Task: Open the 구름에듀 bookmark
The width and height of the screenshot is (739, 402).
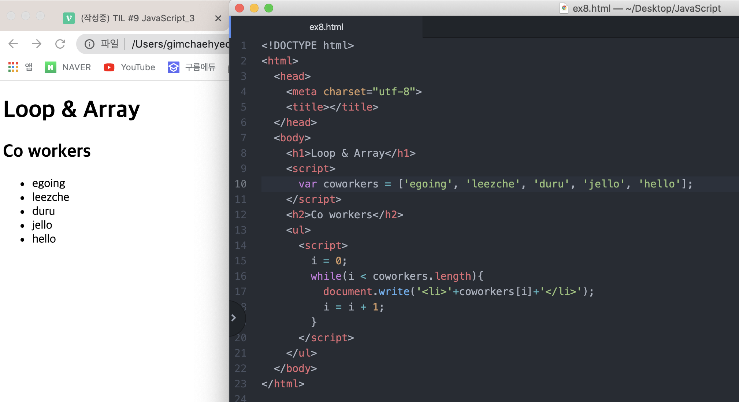Action: [x=192, y=67]
